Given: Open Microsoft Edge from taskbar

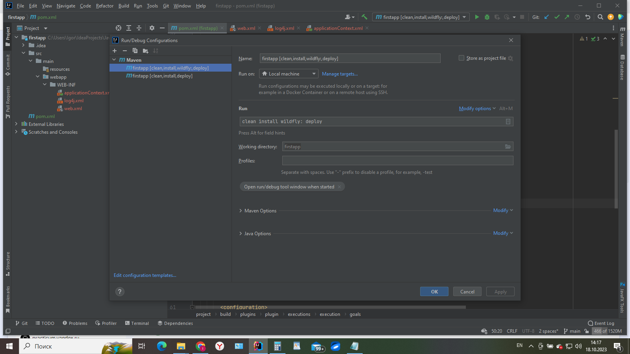Looking at the screenshot, I should coord(162,346).
